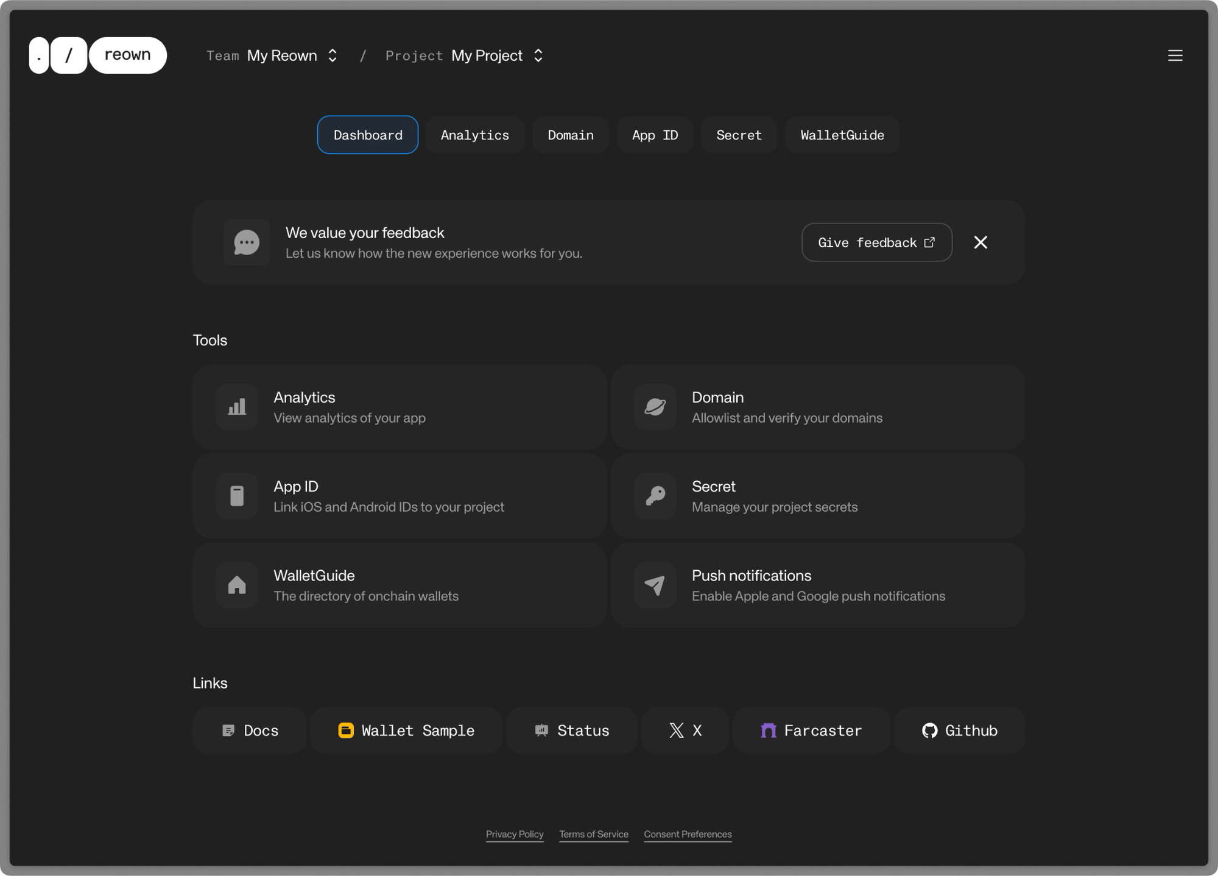Open the Secret tab

739,135
